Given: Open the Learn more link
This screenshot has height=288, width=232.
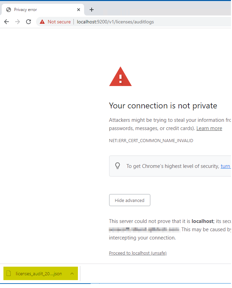Looking at the screenshot, I should [x=209, y=128].
